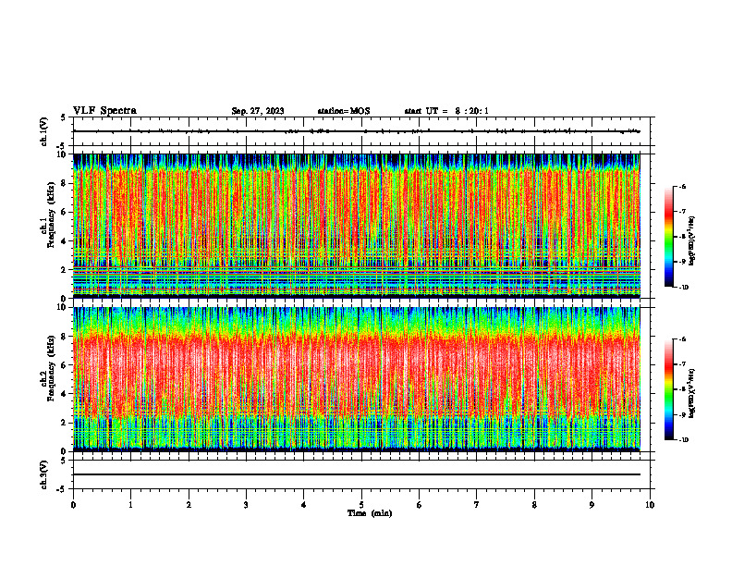Click the ch.1 color scale "log(PSD)" units label
The height and width of the screenshot is (566, 732).
(692, 241)
